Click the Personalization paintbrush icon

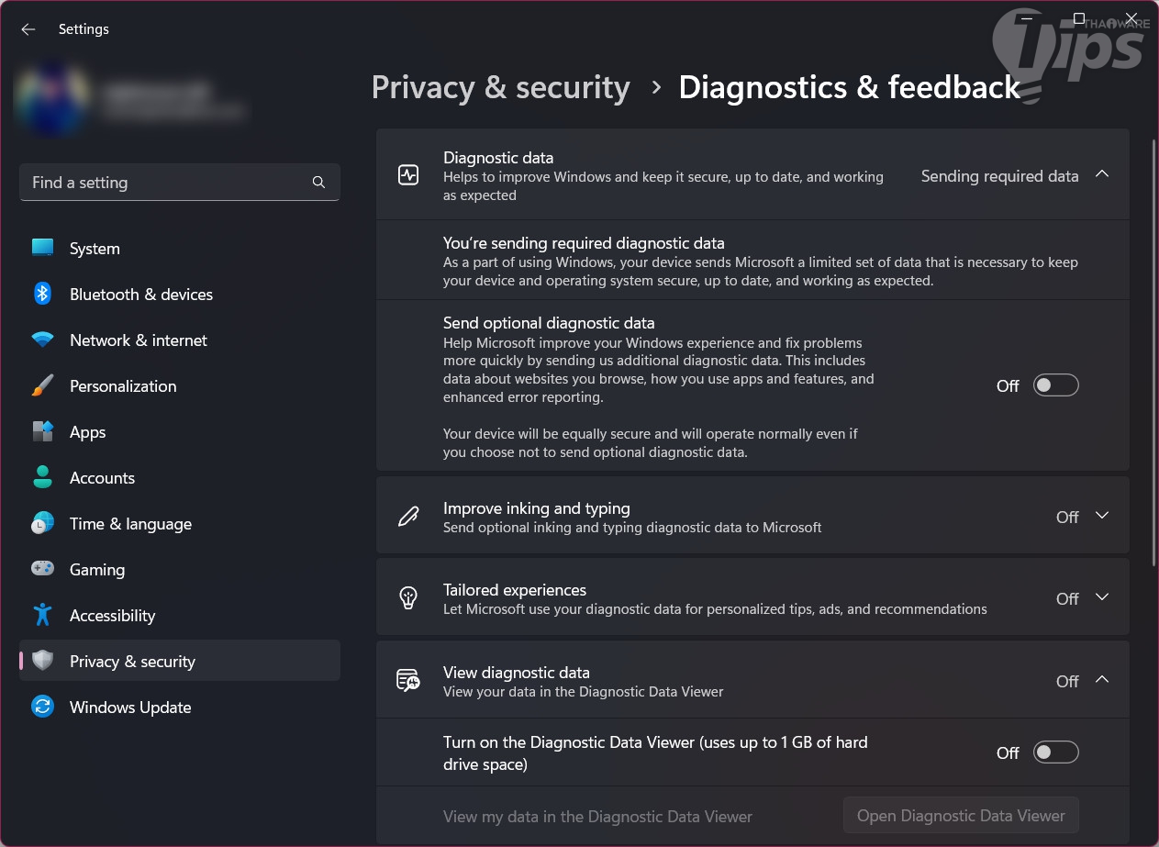tap(42, 385)
